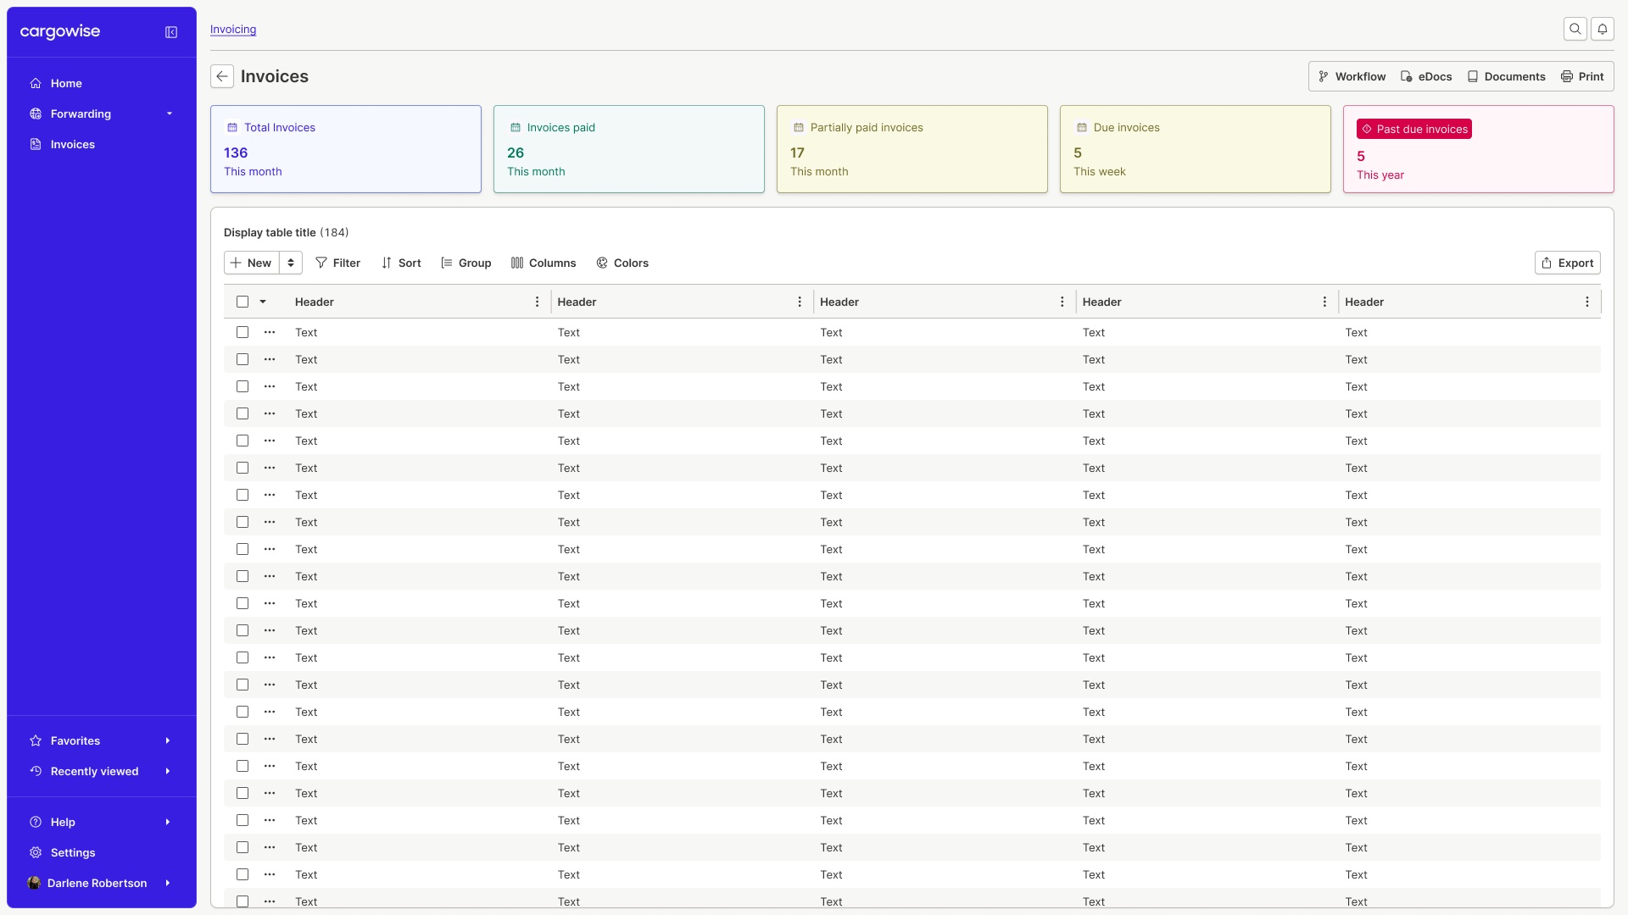Image resolution: width=1628 pixels, height=915 pixels.
Task: Open row actions ellipsis in fourth table row
Action: click(270, 413)
